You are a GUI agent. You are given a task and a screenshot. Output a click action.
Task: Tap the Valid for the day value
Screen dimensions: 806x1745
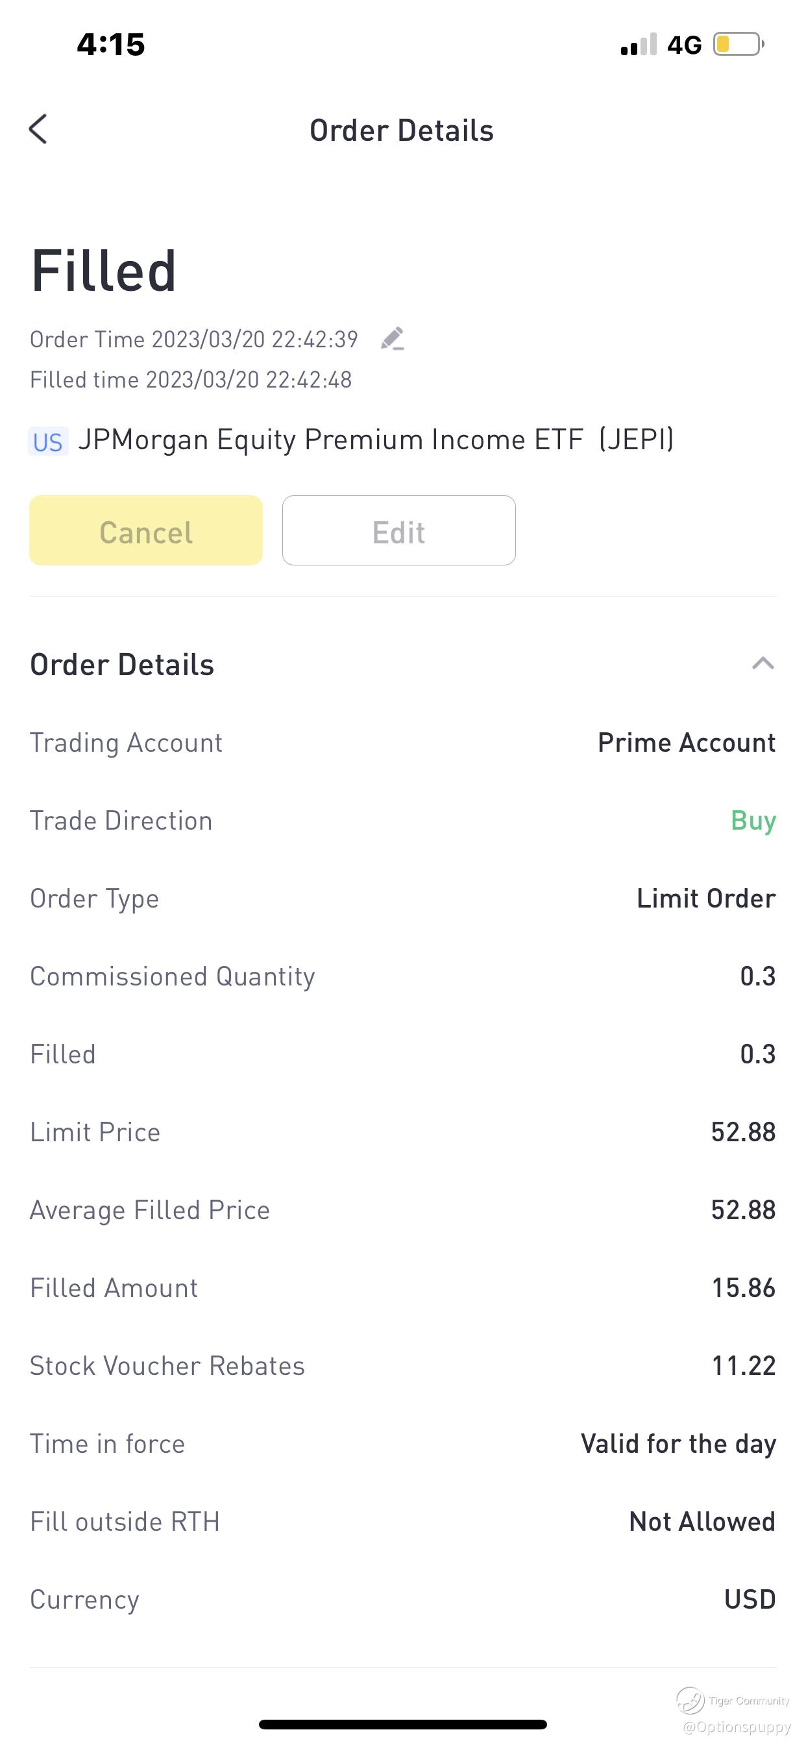pos(678,1444)
